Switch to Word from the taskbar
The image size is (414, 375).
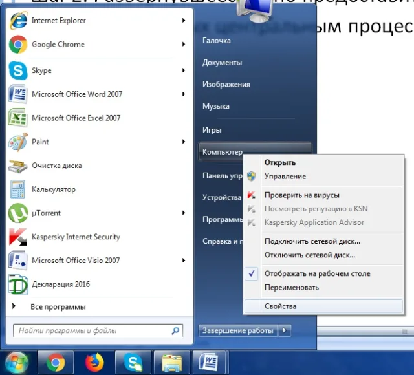209,363
